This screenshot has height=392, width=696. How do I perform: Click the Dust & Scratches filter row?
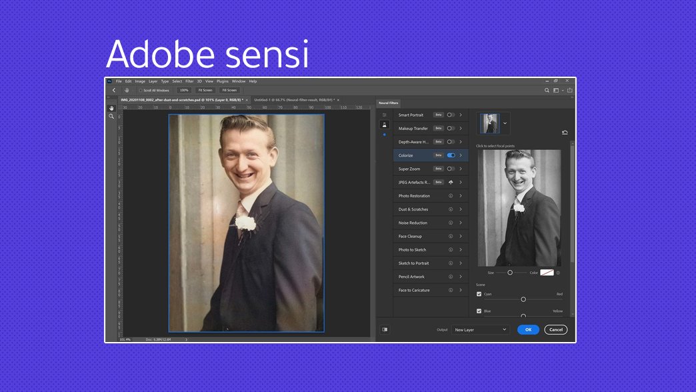click(x=431, y=209)
